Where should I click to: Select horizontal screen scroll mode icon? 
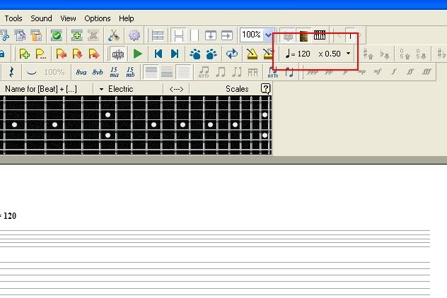[x=227, y=35]
